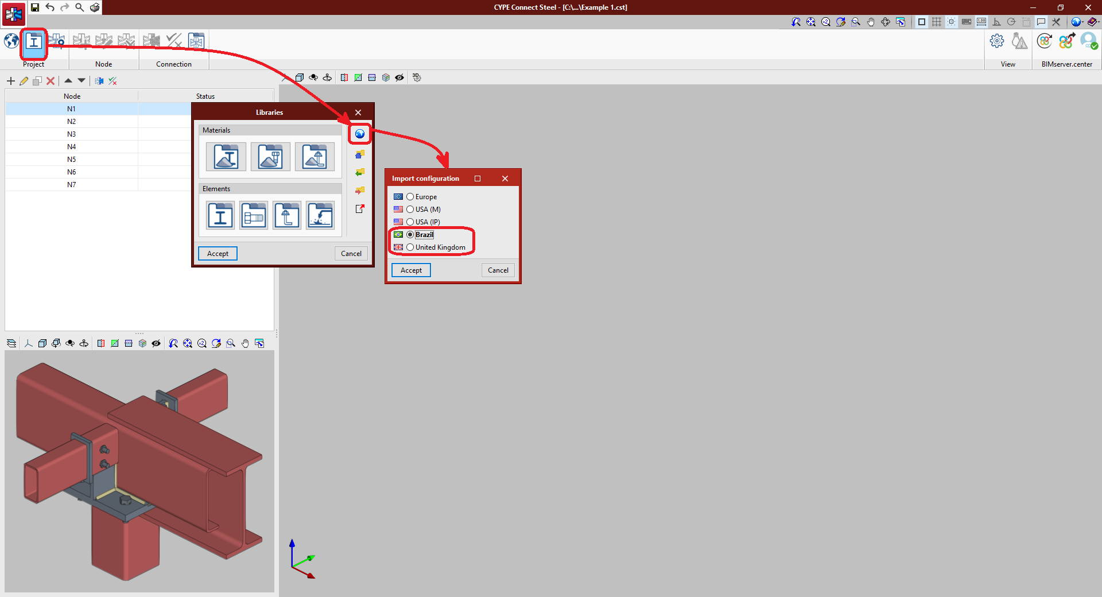Viewport: 1102px width, 597px height.
Task: Click the Status column header
Action: pos(205,96)
